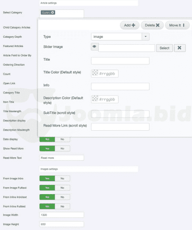Click the Read More Link input field
Screen dimensions: 192x230
tap(120, 127)
